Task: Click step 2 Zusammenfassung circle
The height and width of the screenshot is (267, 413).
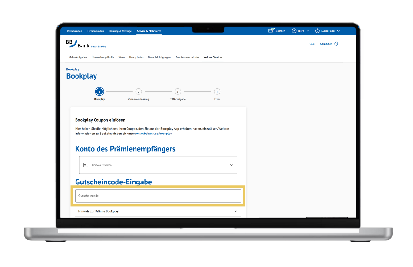Action: 138,92
